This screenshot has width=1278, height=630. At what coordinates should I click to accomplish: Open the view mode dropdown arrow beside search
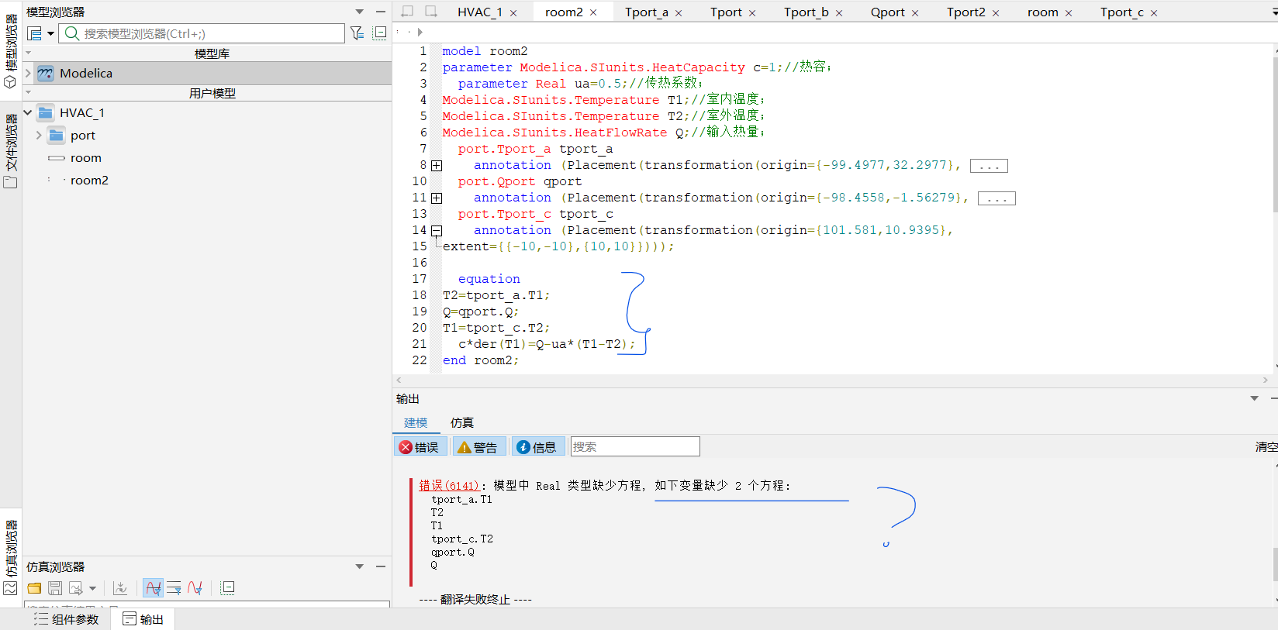50,33
